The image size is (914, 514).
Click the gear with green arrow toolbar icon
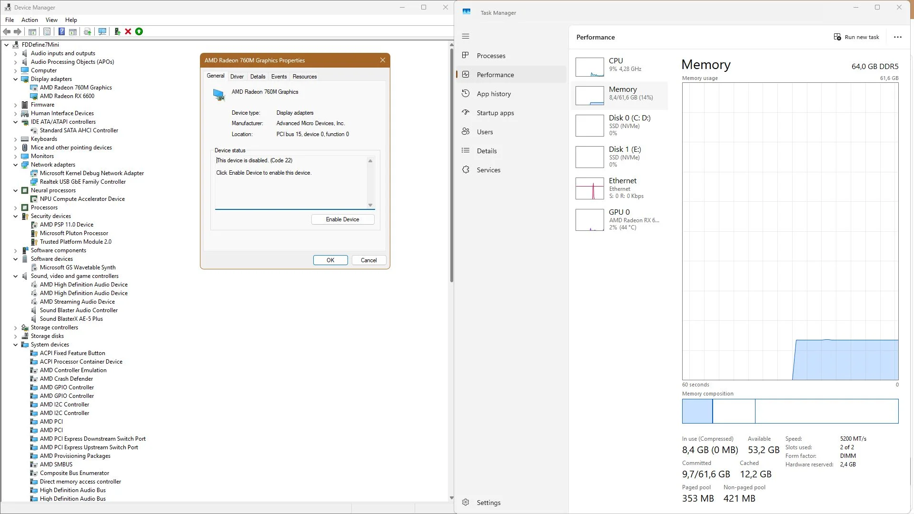point(87,32)
